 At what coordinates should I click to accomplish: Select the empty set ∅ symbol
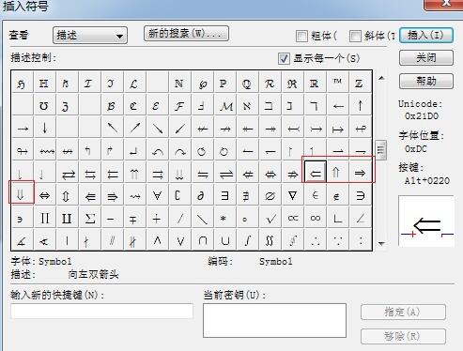click(x=270, y=195)
